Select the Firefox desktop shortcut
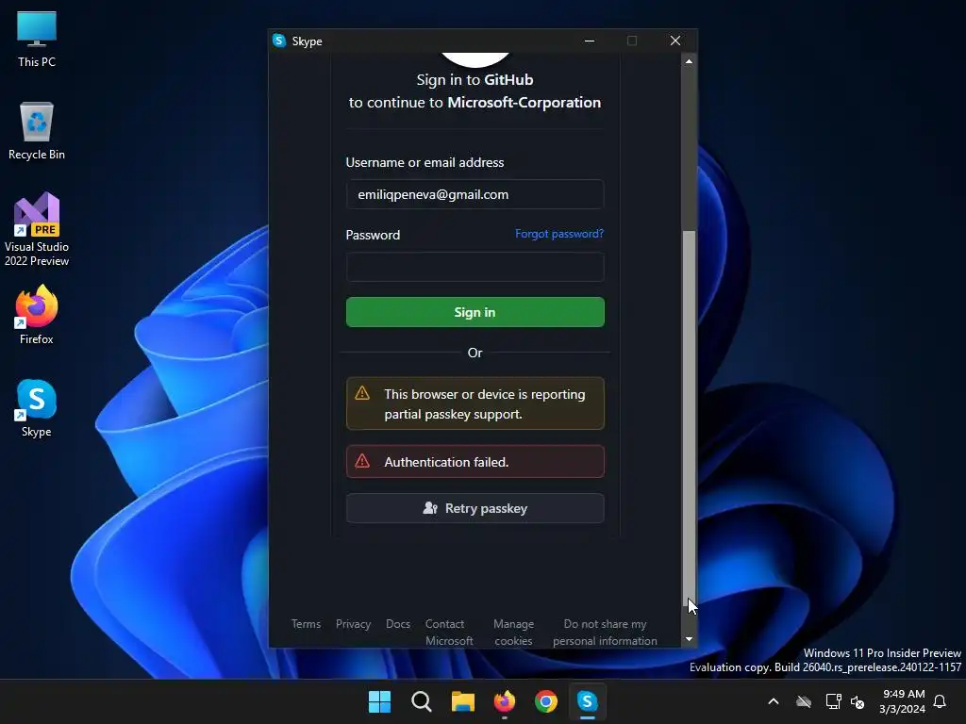 click(37, 314)
